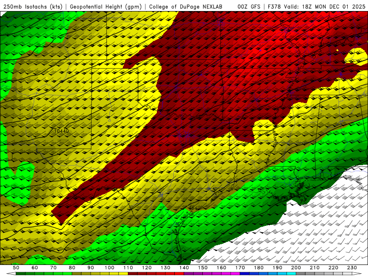
Task: Pick the brightest yellow swatch just before 110
Action: tap(123, 274)
